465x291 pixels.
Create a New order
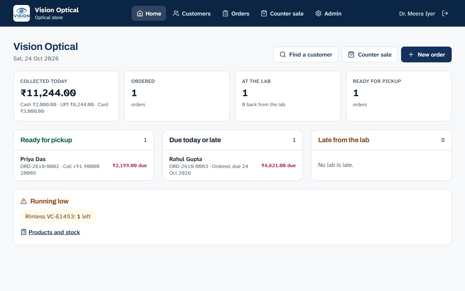click(x=426, y=55)
